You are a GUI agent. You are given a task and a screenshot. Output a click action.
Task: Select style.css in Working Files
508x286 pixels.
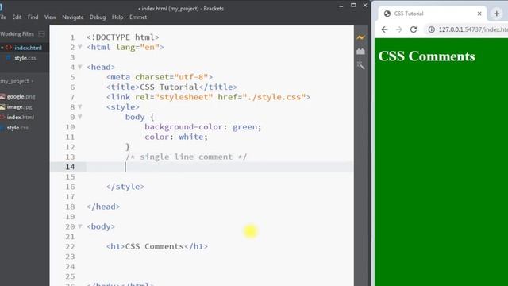point(25,58)
